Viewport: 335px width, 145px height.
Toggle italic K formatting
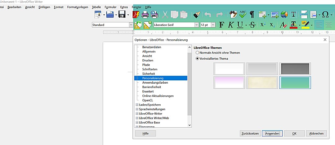[x=231, y=25]
